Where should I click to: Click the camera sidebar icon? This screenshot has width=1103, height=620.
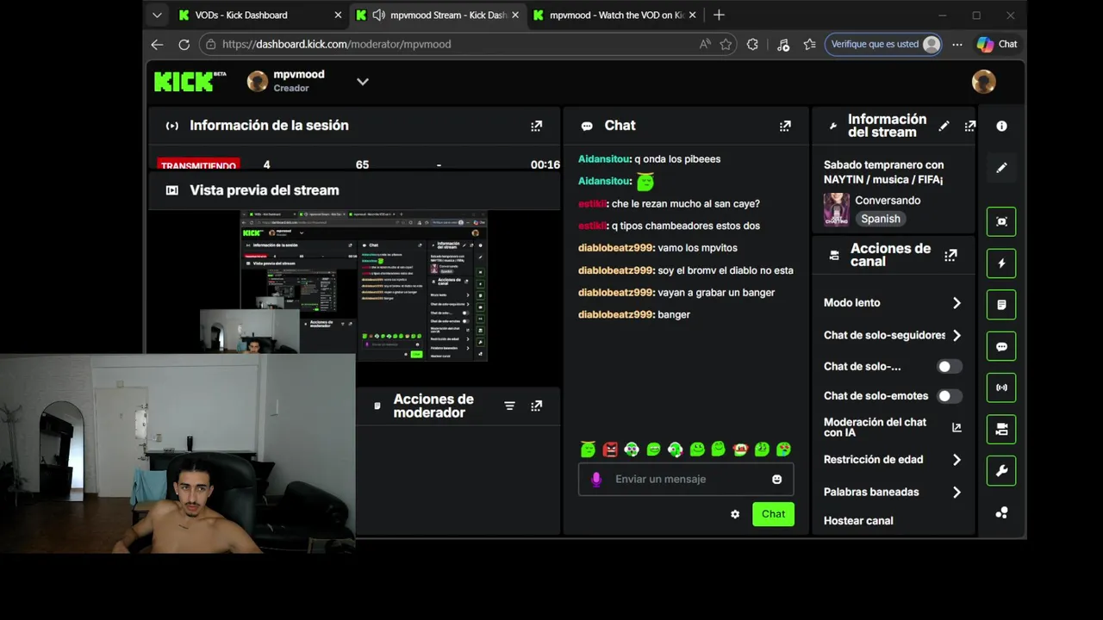coord(1001,429)
